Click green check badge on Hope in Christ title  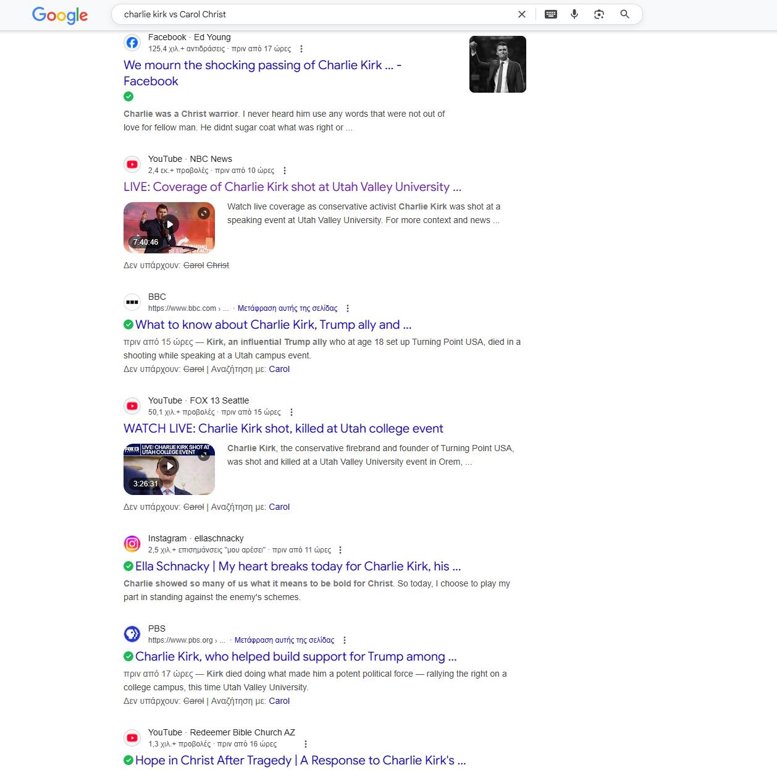[128, 760]
